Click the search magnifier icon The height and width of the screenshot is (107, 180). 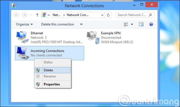[150, 15]
